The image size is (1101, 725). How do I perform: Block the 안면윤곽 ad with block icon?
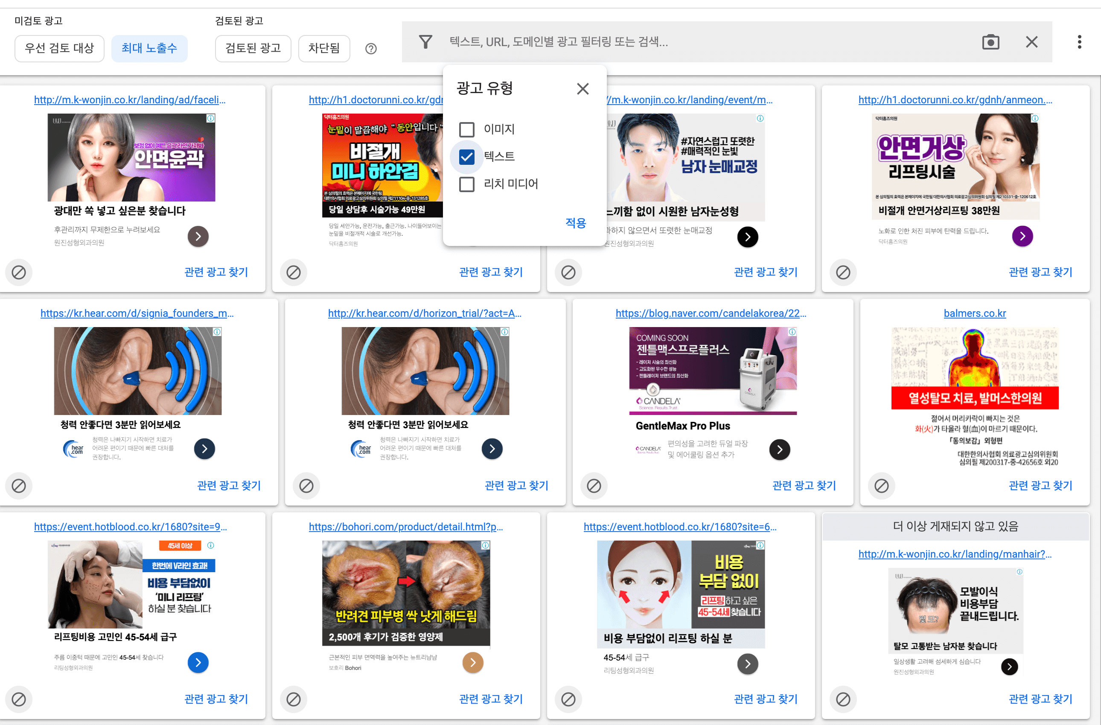pyautogui.click(x=18, y=272)
